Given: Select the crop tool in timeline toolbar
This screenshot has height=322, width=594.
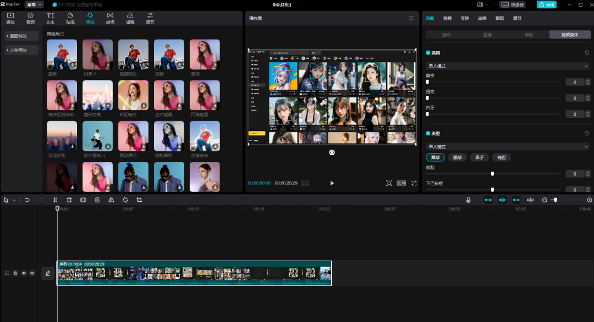Looking at the screenshot, I should [x=139, y=200].
